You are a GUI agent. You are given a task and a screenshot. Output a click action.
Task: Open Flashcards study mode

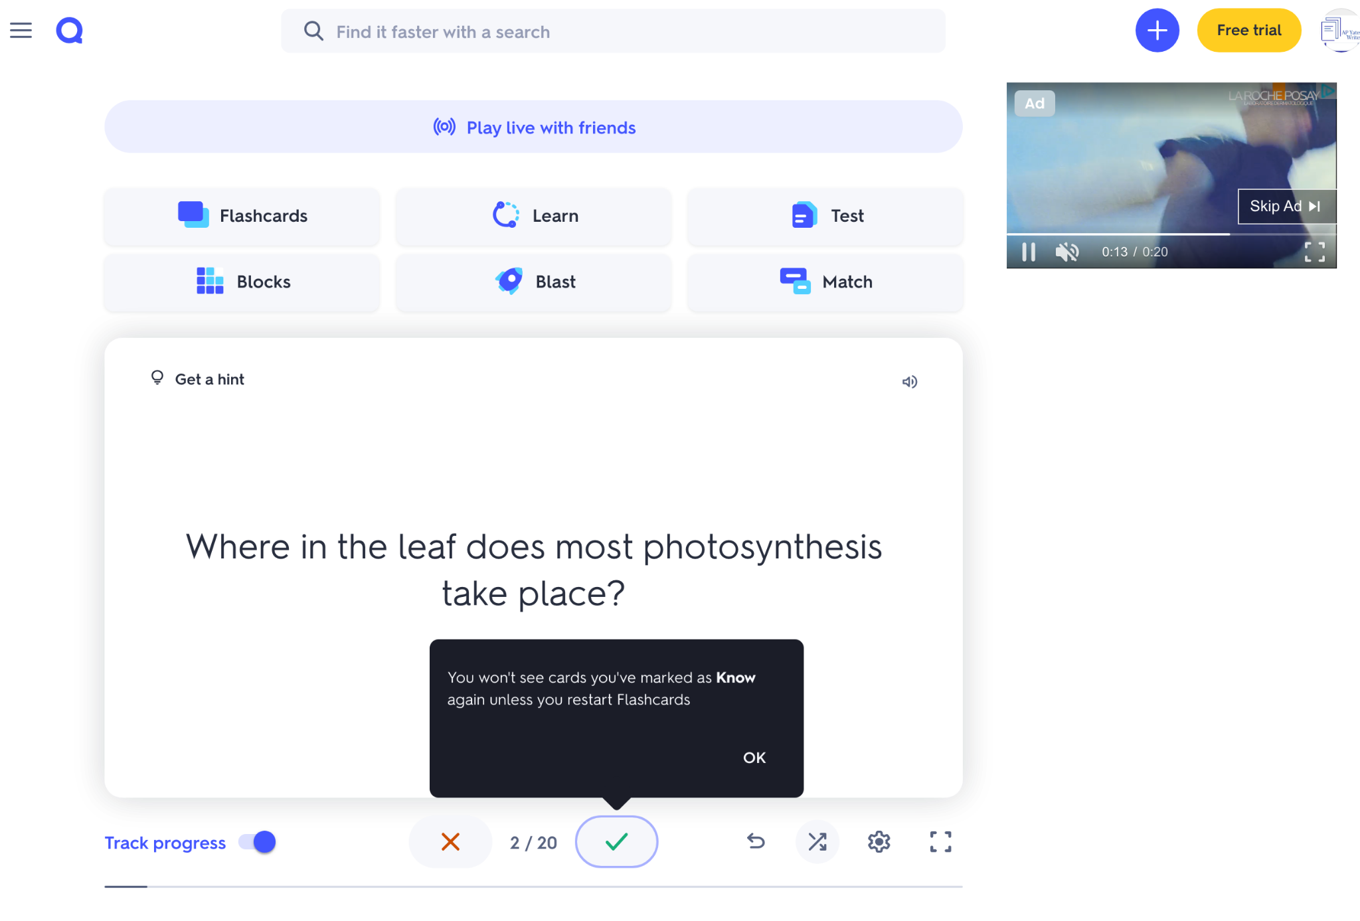click(242, 216)
